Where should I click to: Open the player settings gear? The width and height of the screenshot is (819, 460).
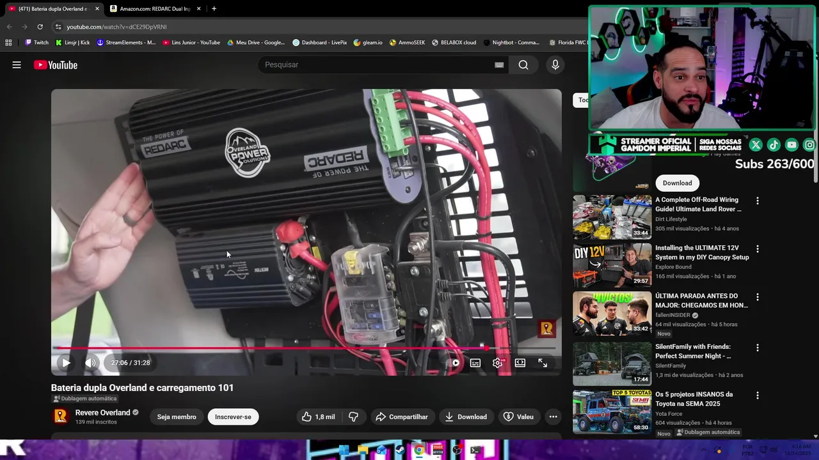498,363
